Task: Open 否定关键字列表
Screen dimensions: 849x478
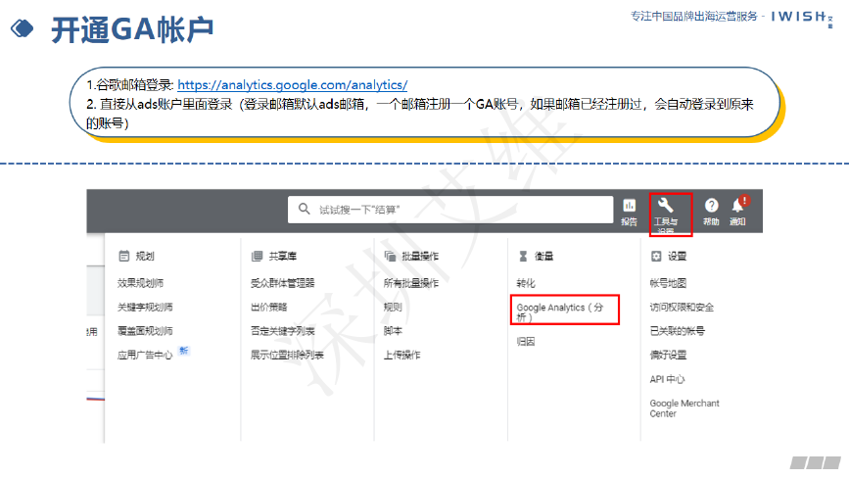Action: (283, 331)
